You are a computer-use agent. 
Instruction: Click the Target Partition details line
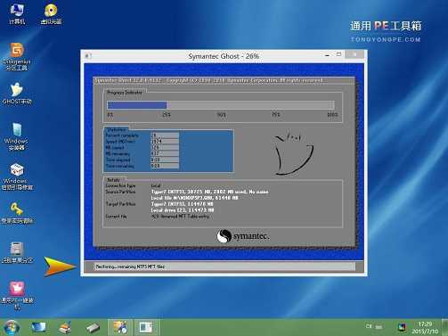[182, 204]
